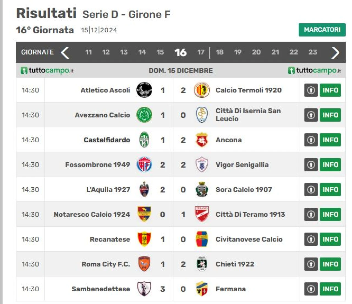Select the Fermana club badge
This screenshot has width=352, height=304.
pos(202,289)
